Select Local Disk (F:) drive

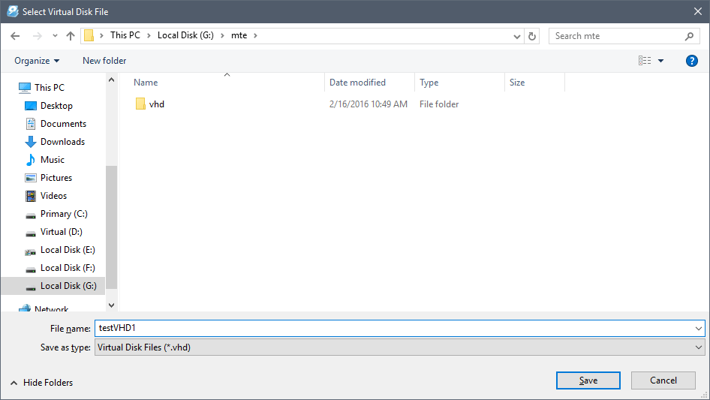coord(68,268)
